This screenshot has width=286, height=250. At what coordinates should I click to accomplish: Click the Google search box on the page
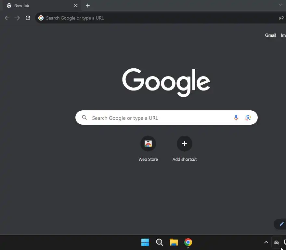(x=166, y=118)
